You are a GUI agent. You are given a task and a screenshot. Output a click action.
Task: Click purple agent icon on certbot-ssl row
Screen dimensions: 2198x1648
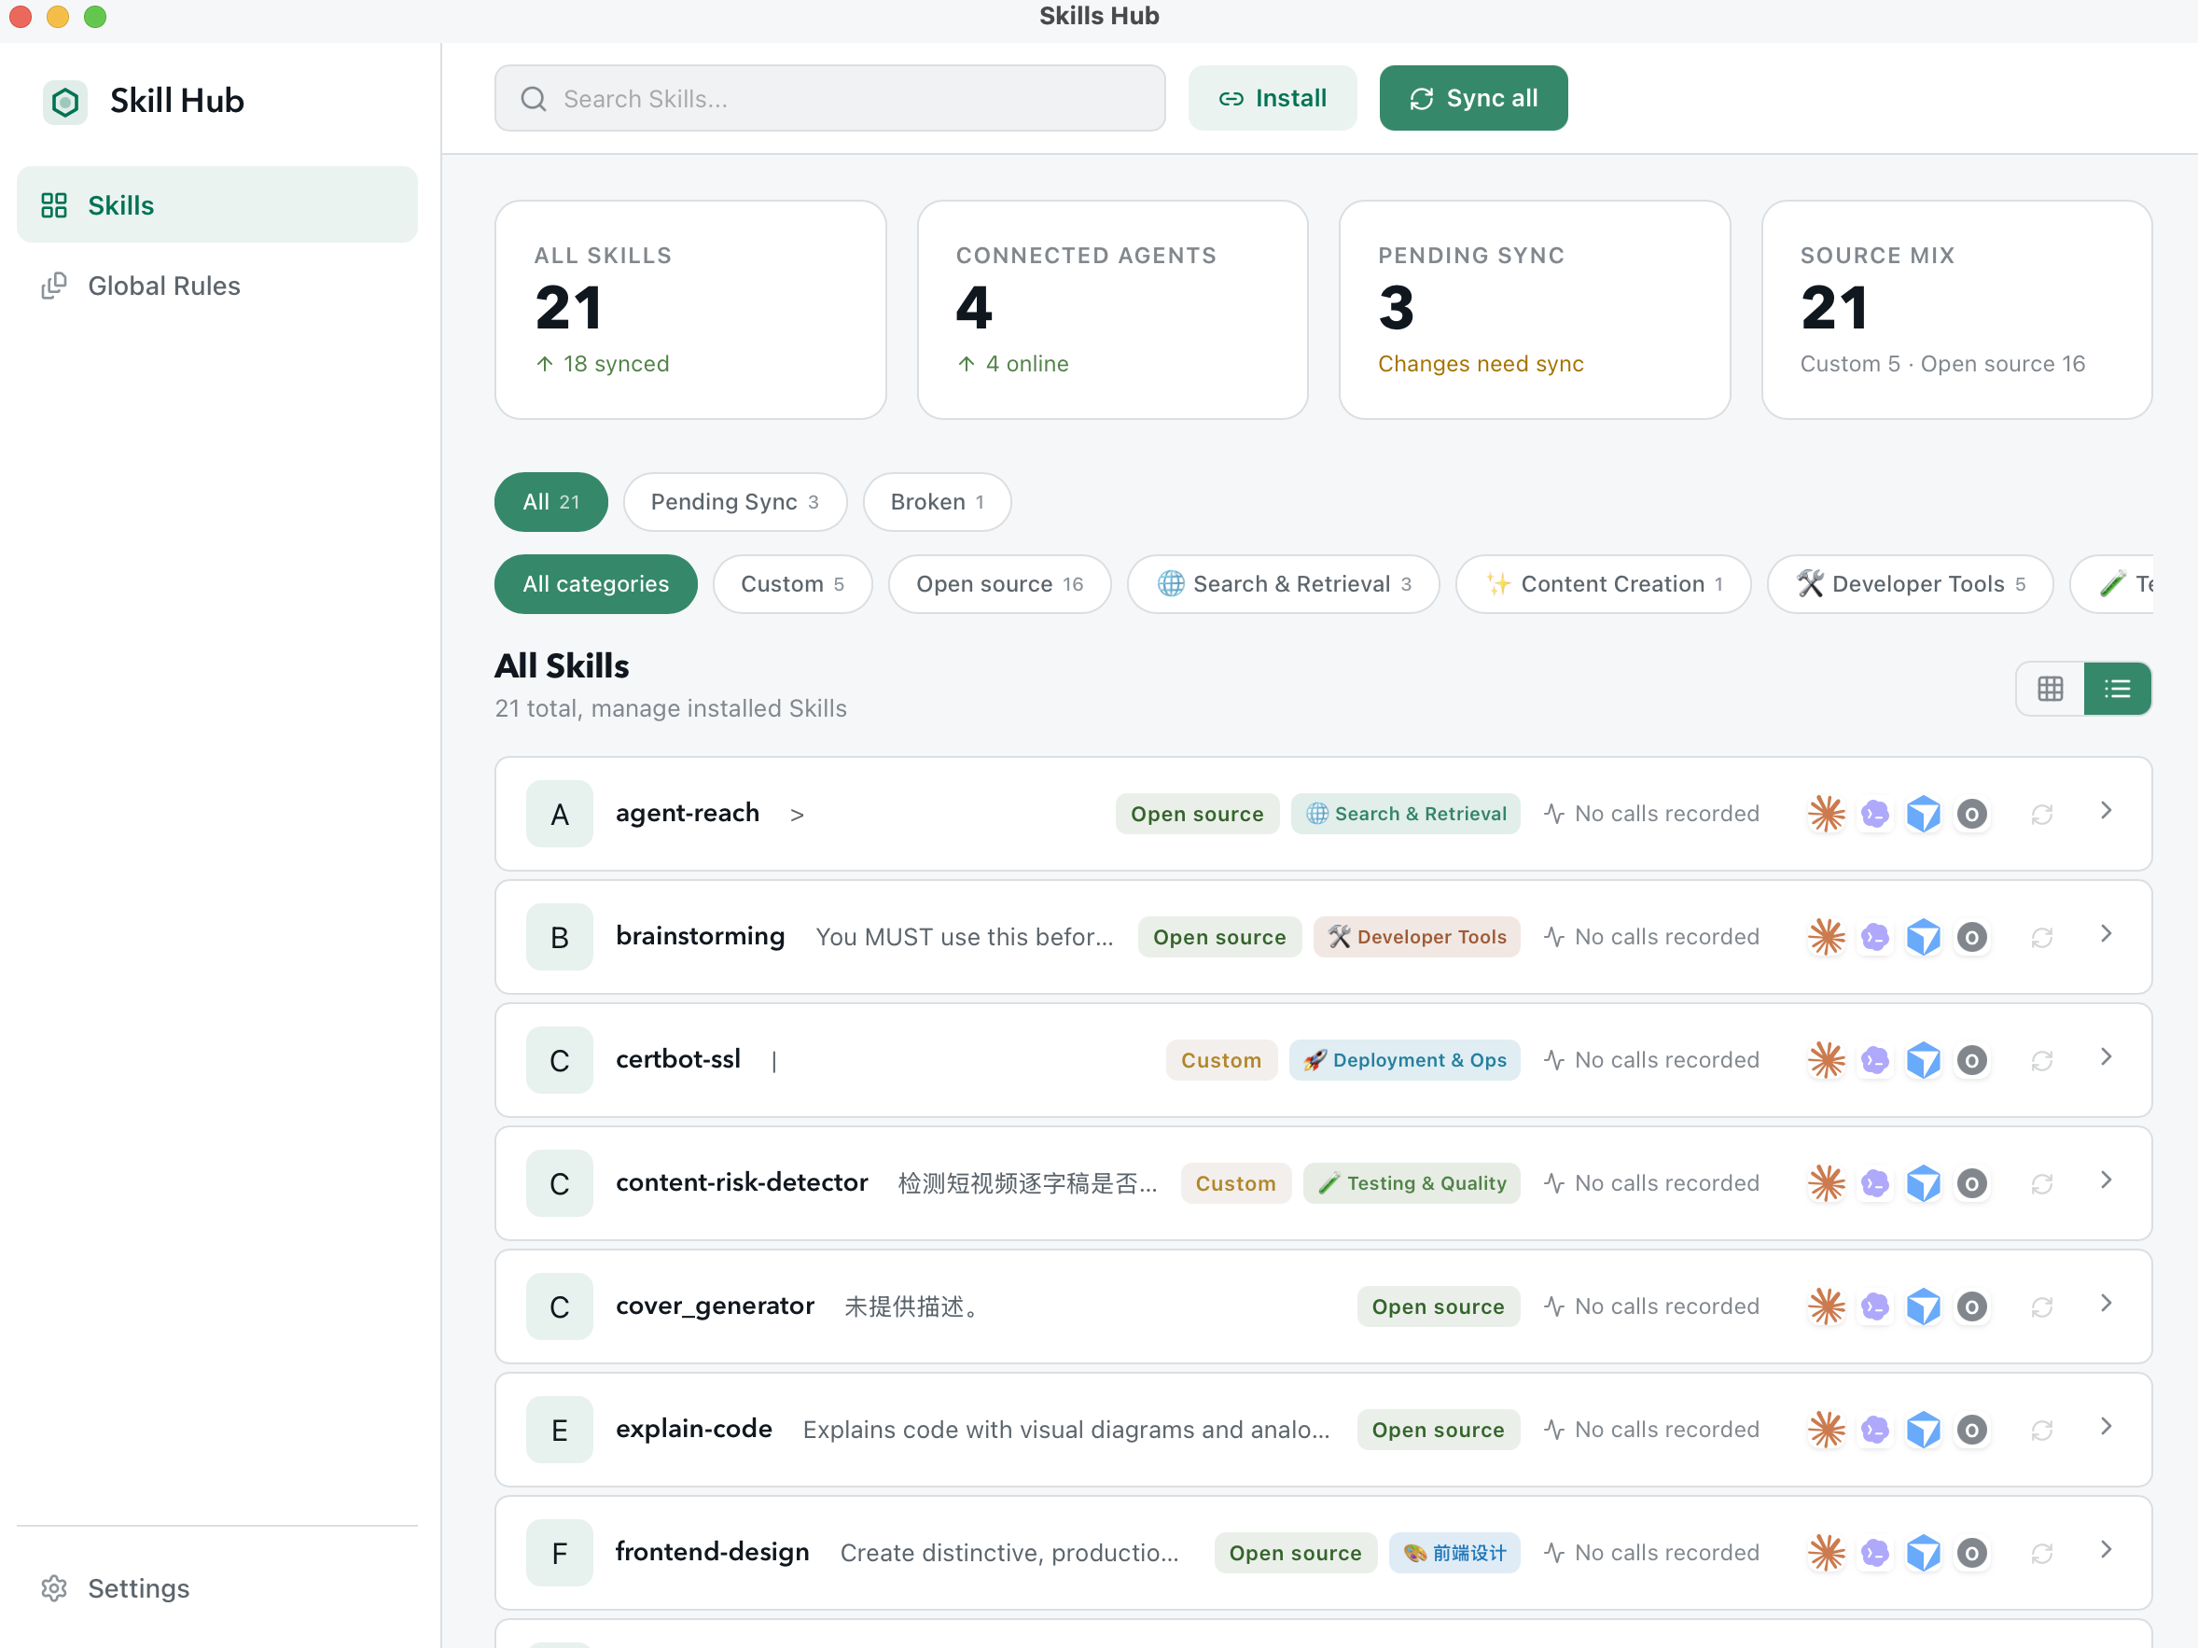tap(1875, 1061)
